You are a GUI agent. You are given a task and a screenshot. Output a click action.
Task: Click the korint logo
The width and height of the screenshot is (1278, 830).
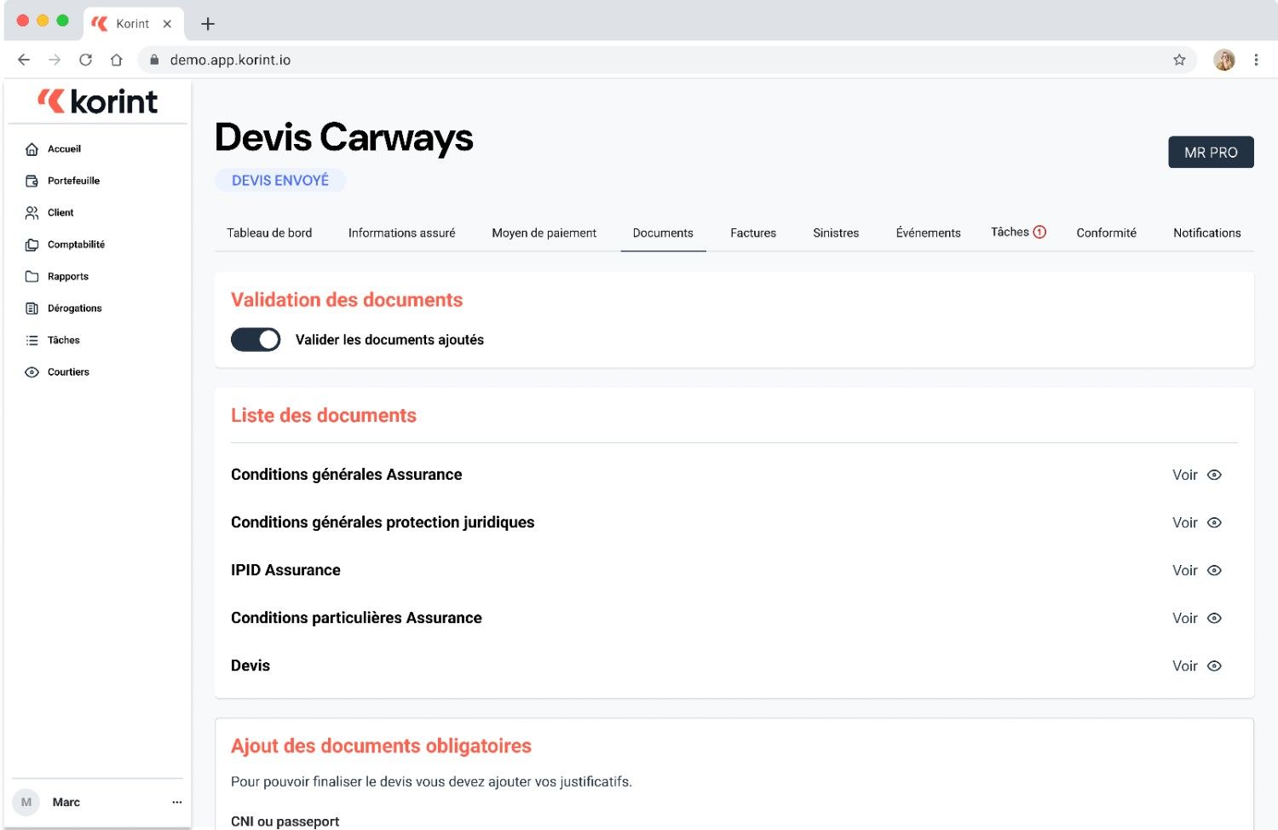click(97, 101)
